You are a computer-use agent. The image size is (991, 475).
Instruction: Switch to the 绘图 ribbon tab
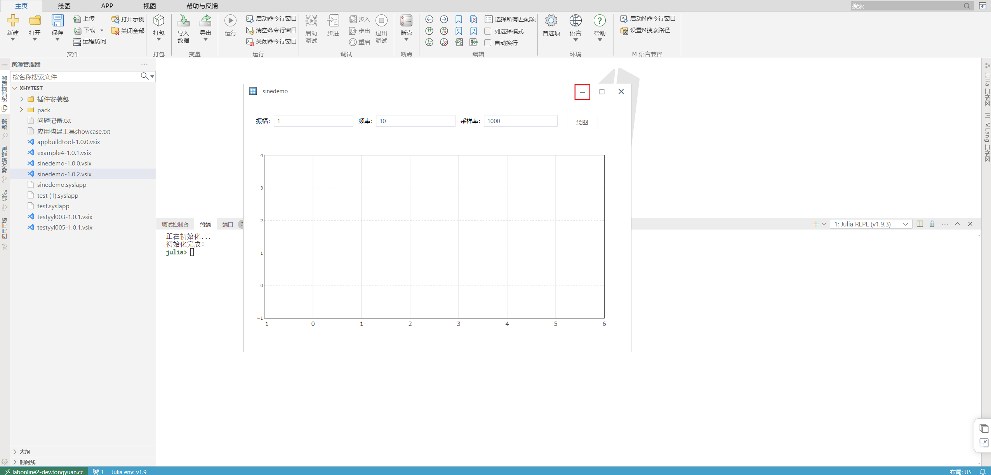64,6
